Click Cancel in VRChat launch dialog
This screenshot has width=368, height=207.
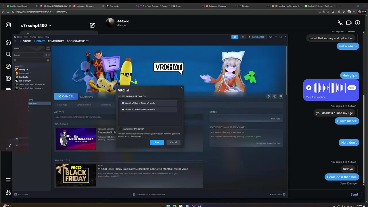pos(173,142)
